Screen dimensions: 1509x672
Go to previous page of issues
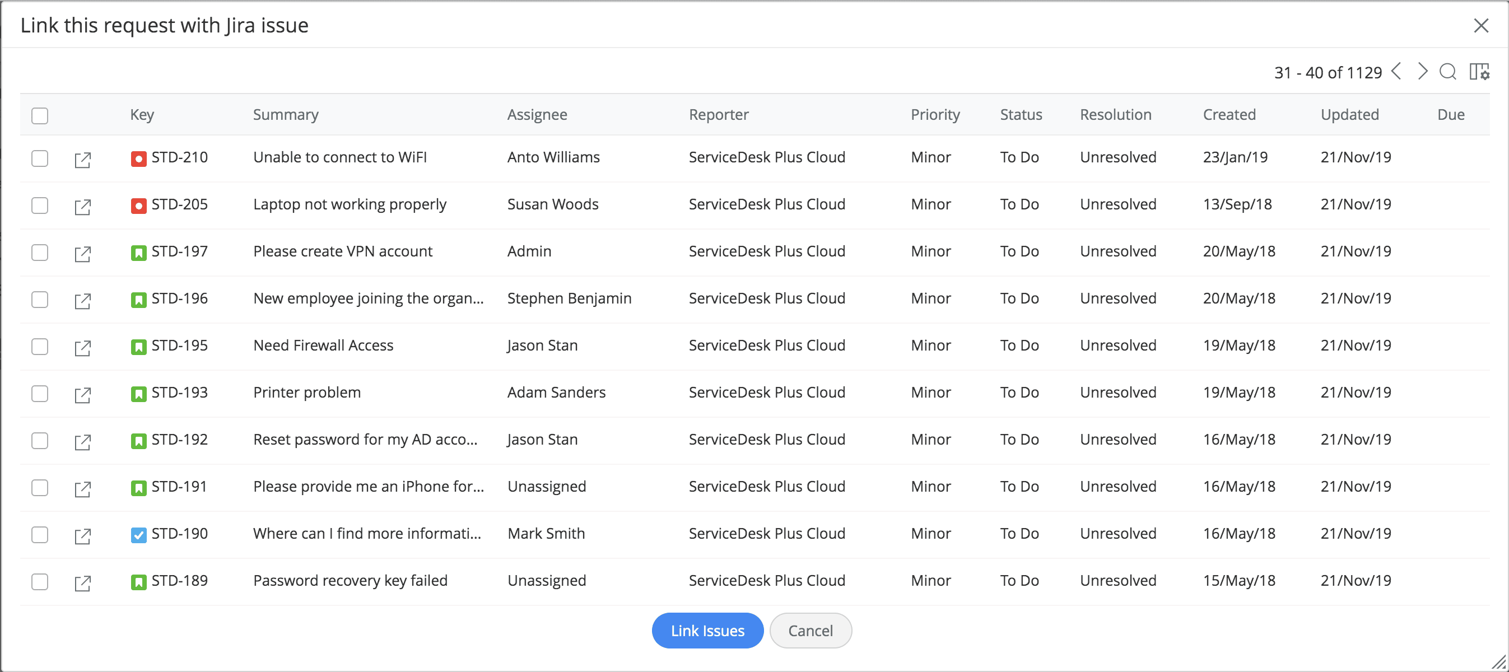click(1396, 72)
